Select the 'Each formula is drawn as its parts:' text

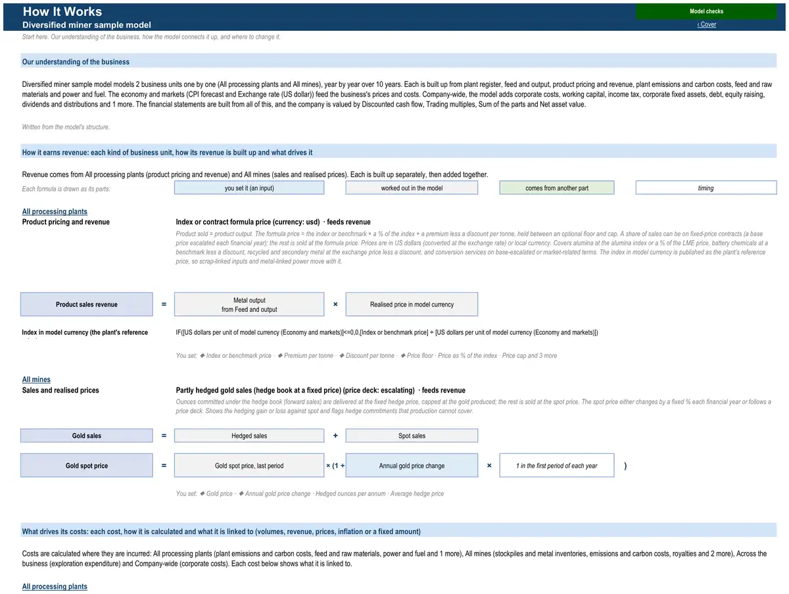[x=66, y=189]
